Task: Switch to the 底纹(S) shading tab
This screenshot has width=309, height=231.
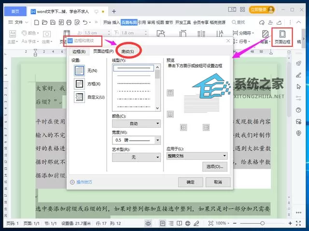Action: [127, 52]
